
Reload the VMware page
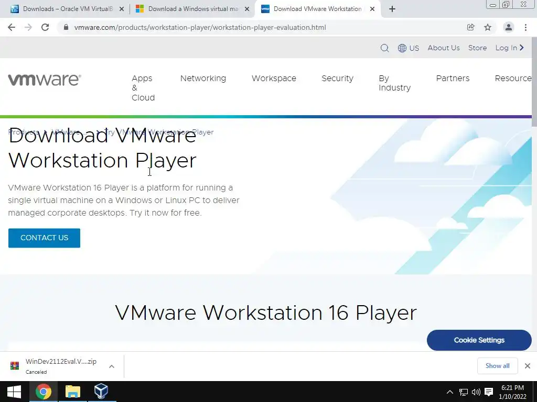click(x=45, y=27)
